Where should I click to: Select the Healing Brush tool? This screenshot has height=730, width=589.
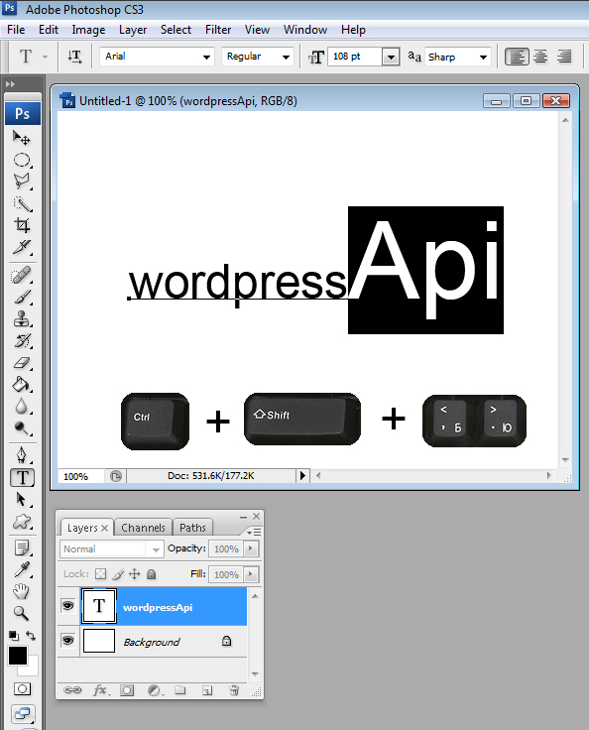click(22, 275)
